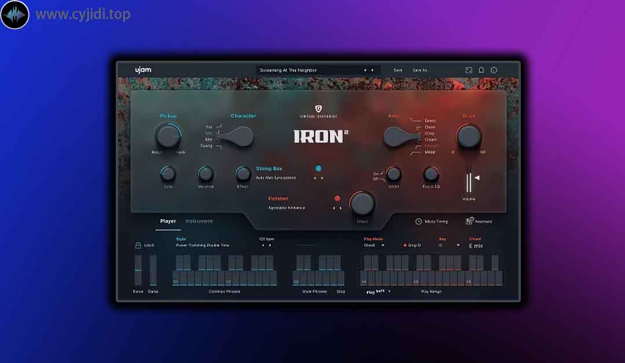
Task: Open the Stomp Box Auto Wah preset list
Action: click(276, 178)
